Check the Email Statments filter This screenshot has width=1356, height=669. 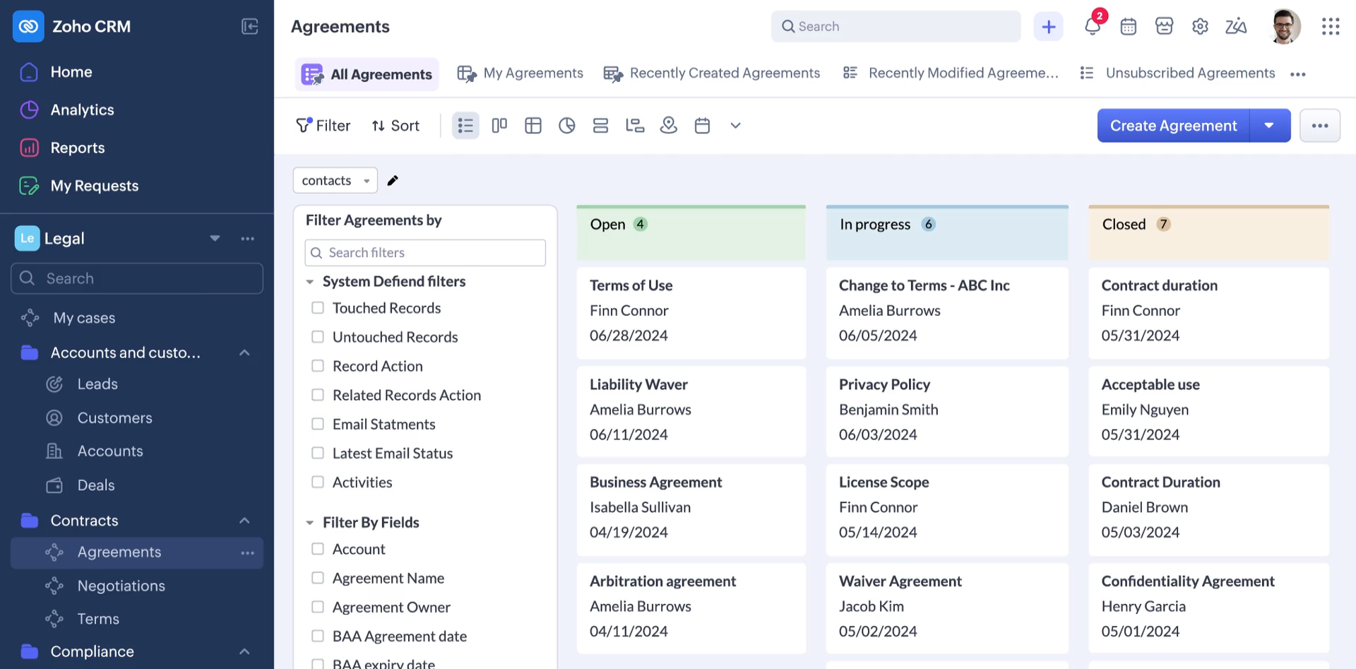318,424
